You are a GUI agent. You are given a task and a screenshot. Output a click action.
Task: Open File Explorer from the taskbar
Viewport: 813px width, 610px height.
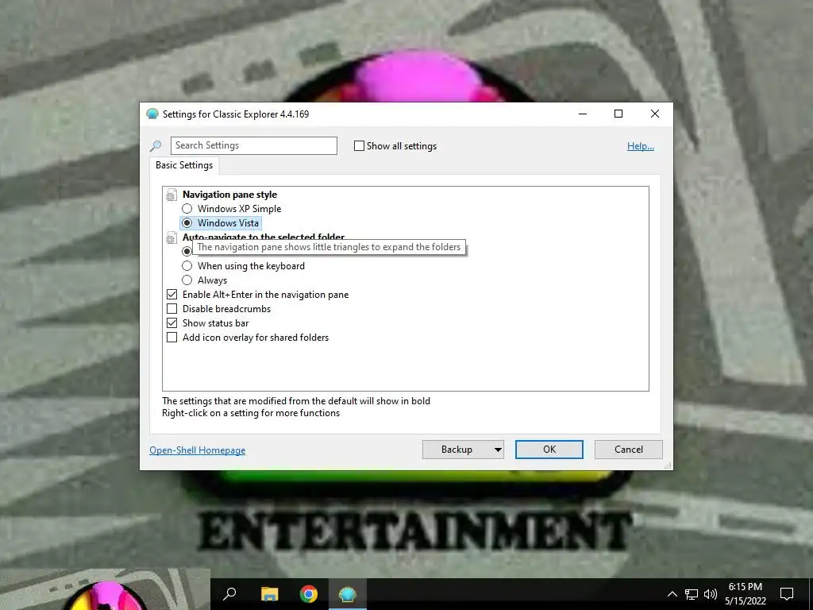269,594
